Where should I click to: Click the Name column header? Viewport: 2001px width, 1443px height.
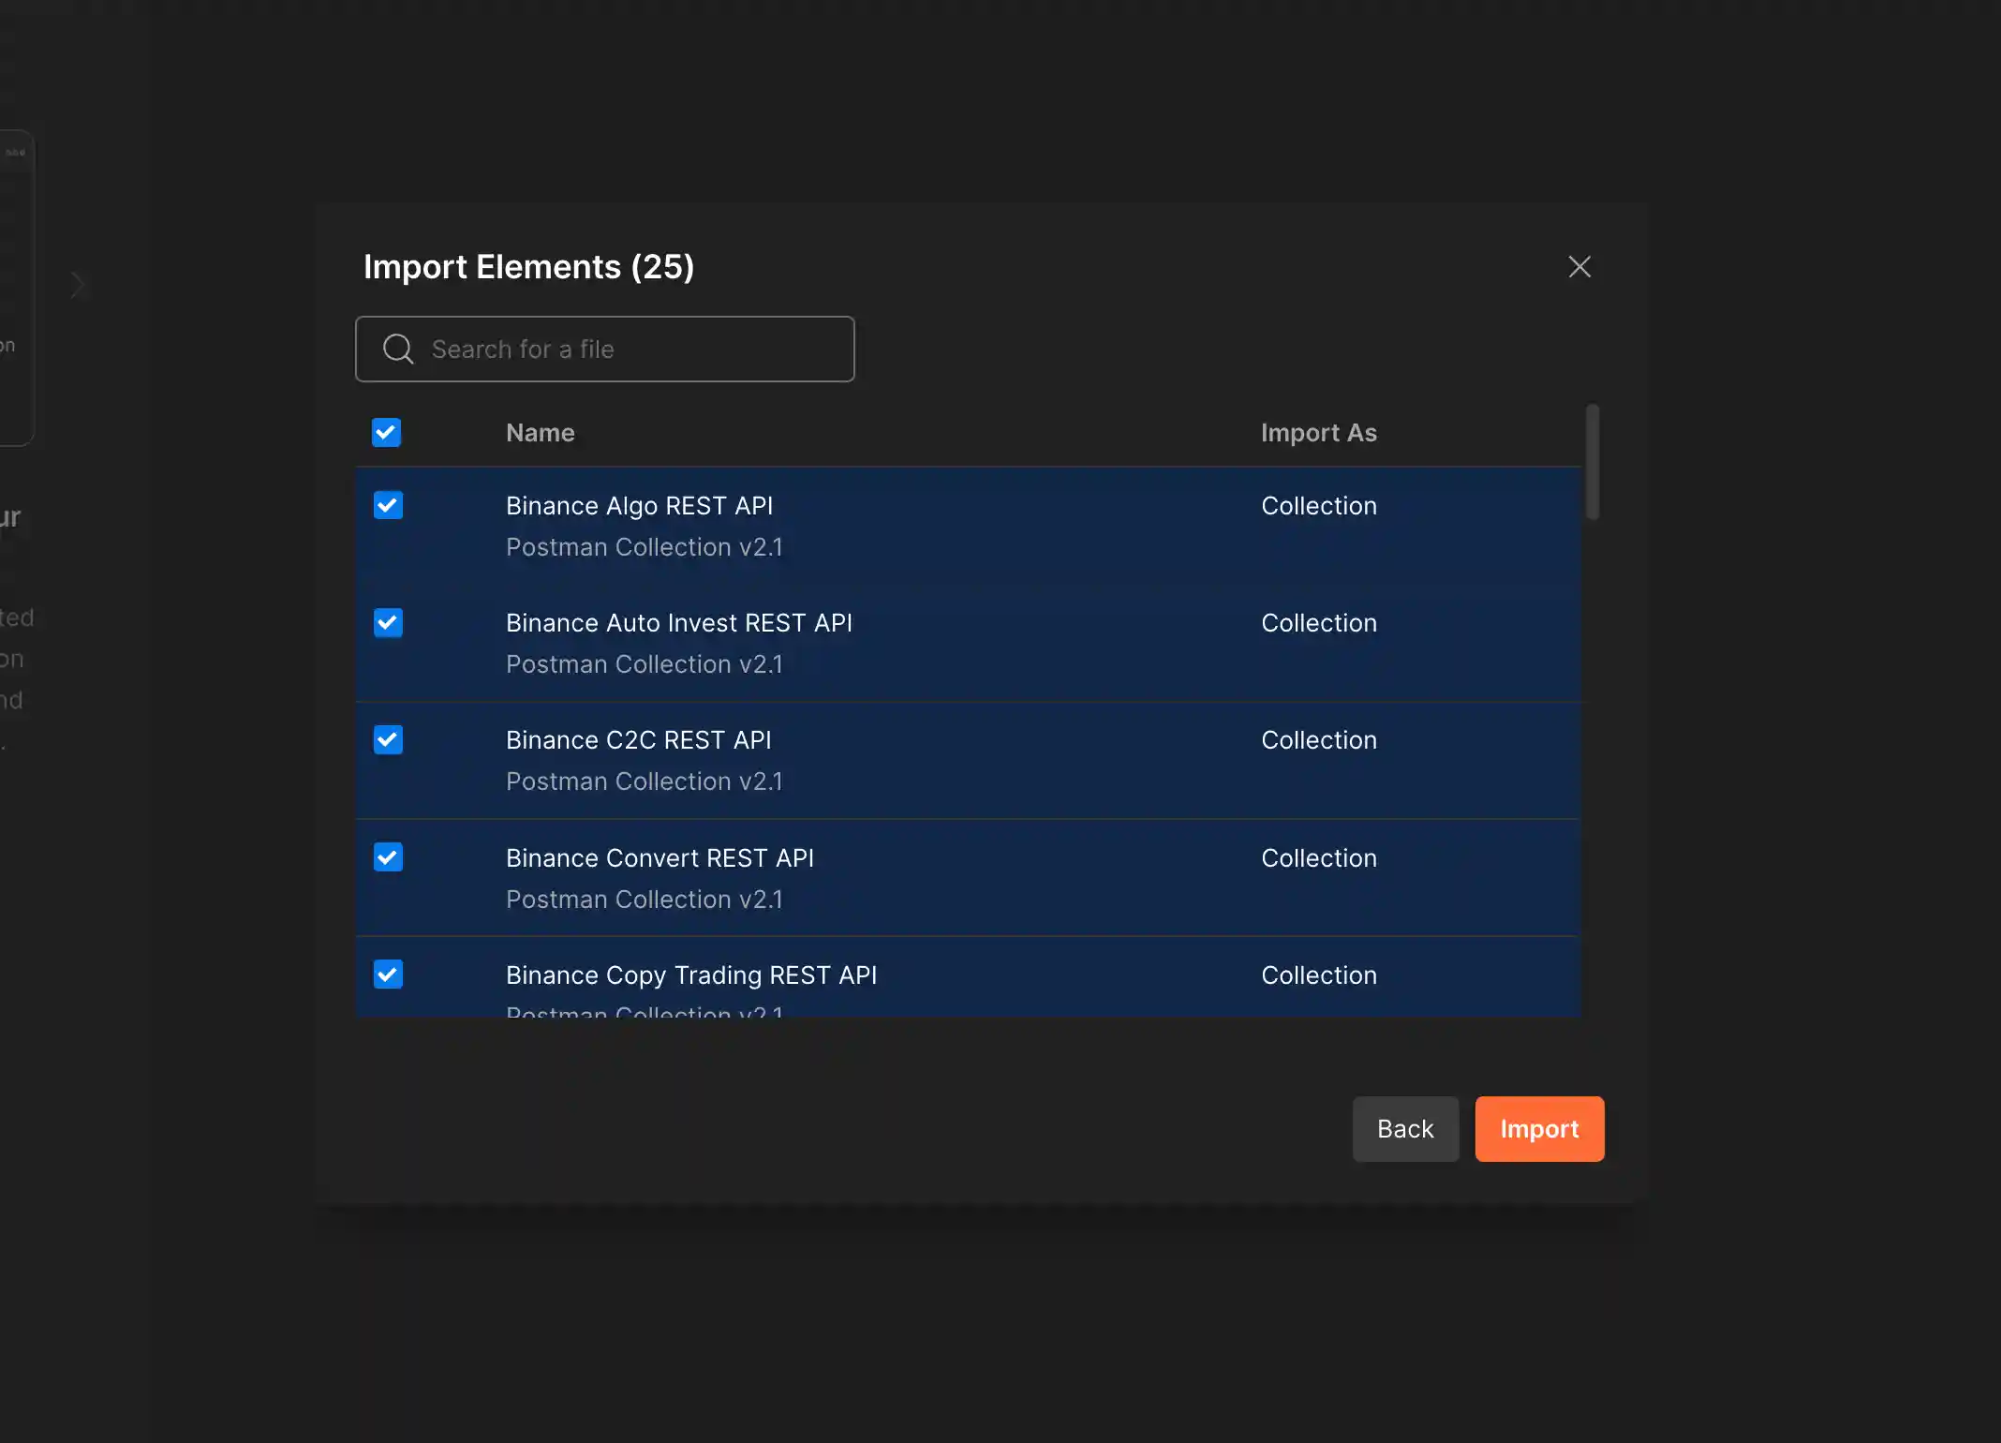pyautogui.click(x=540, y=432)
